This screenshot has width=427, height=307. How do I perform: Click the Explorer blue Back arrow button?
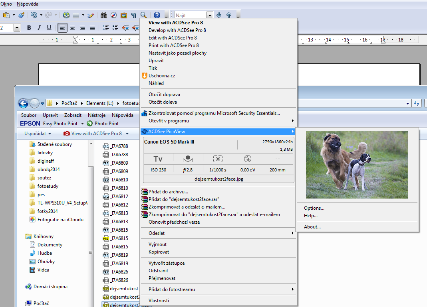pyautogui.click(x=23, y=103)
